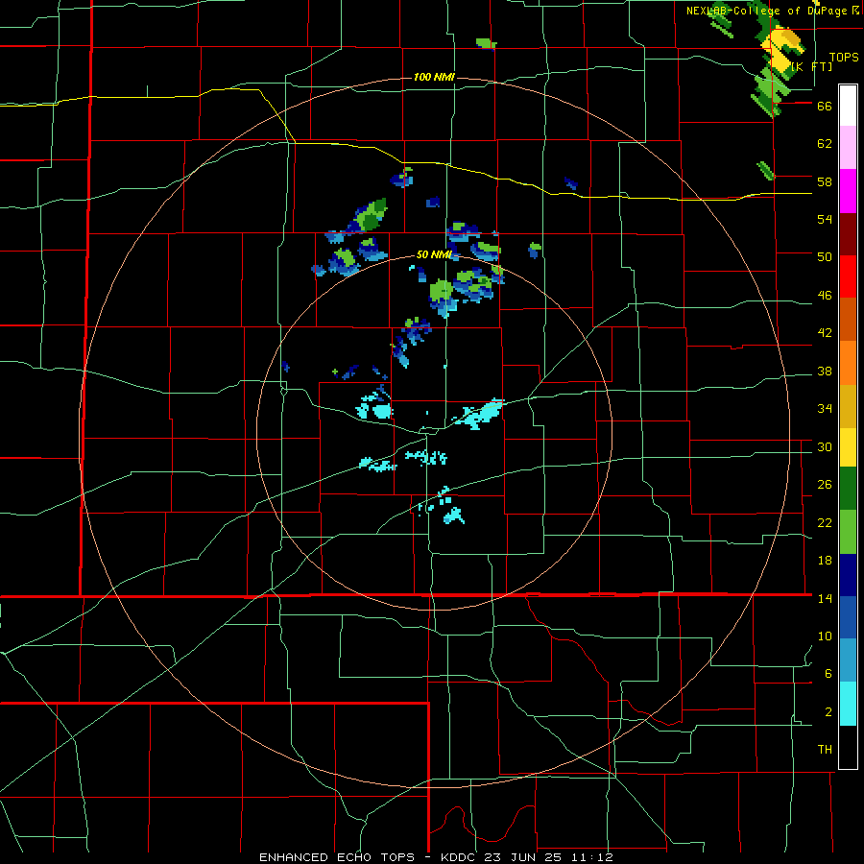The width and height of the screenshot is (864, 864).
Task: Click the bright red legend color band
Action: pyautogui.click(x=848, y=276)
